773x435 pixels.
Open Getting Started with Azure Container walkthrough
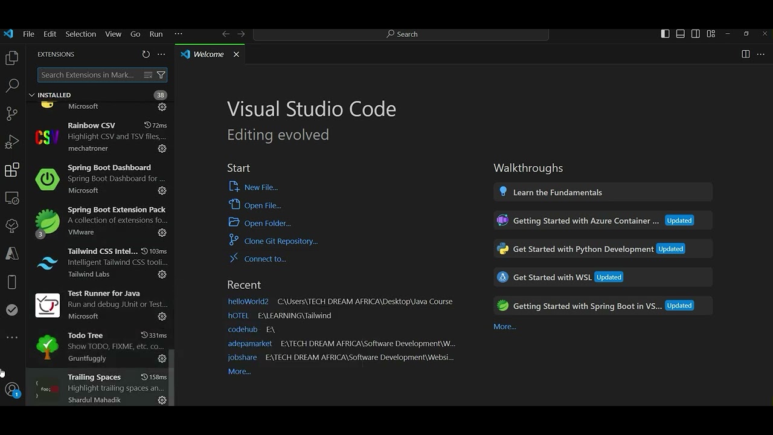coord(603,221)
